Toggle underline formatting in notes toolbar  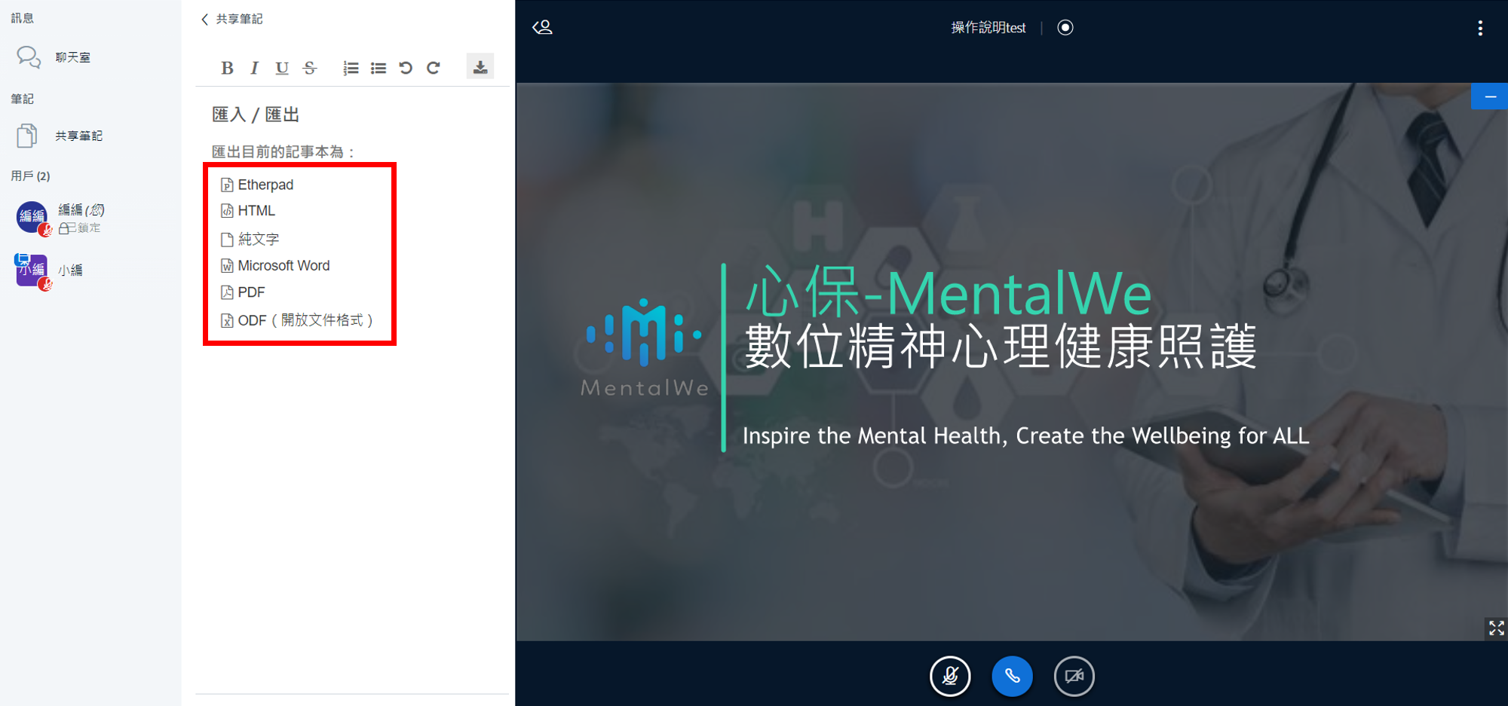(282, 68)
